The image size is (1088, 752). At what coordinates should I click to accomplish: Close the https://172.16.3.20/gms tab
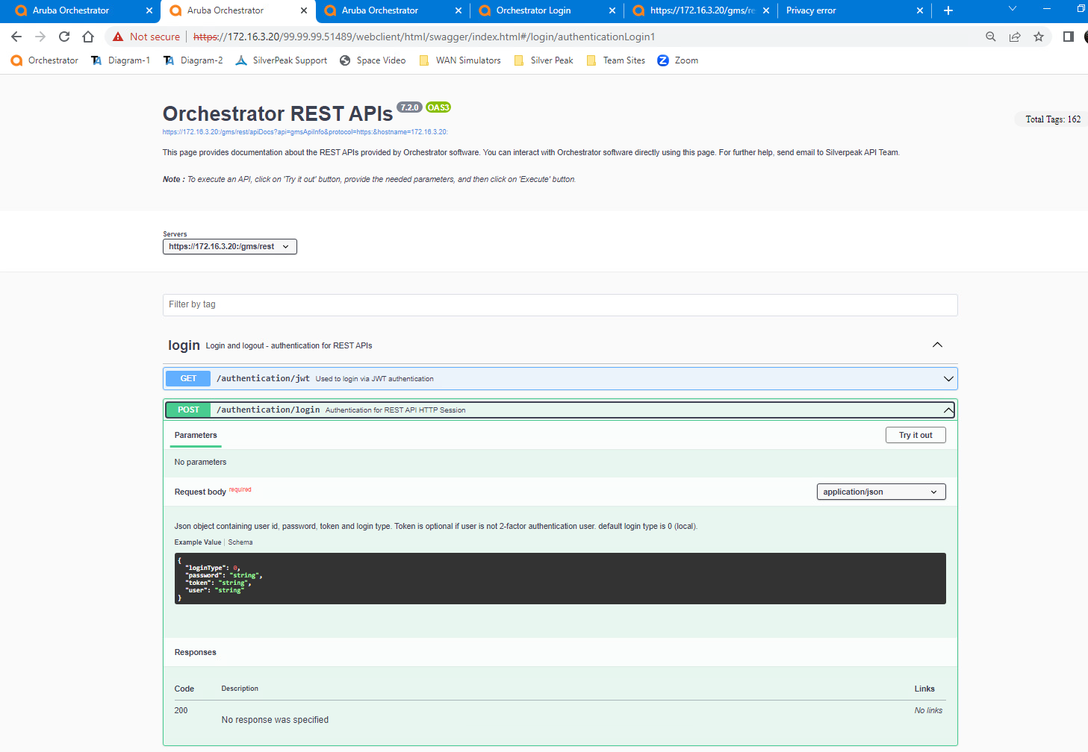tap(766, 10)
